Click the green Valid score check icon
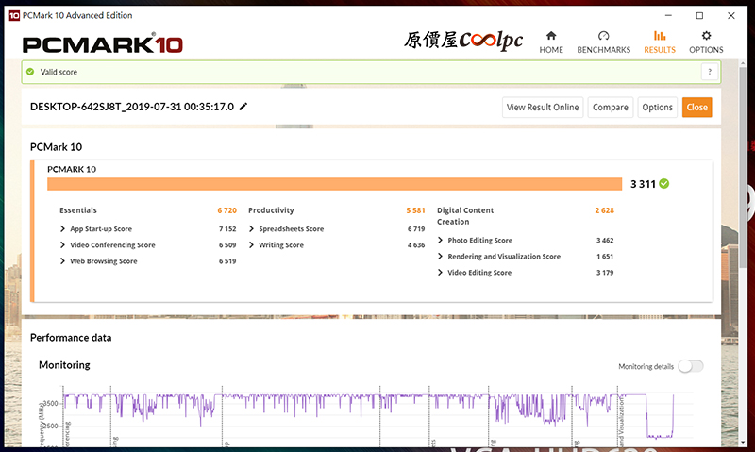 tap(30, 72)
